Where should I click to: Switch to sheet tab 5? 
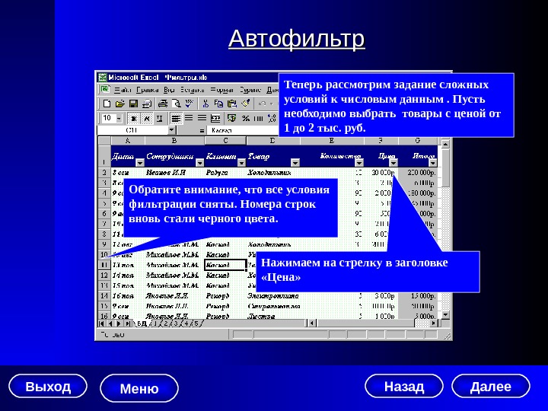(196, 323)
